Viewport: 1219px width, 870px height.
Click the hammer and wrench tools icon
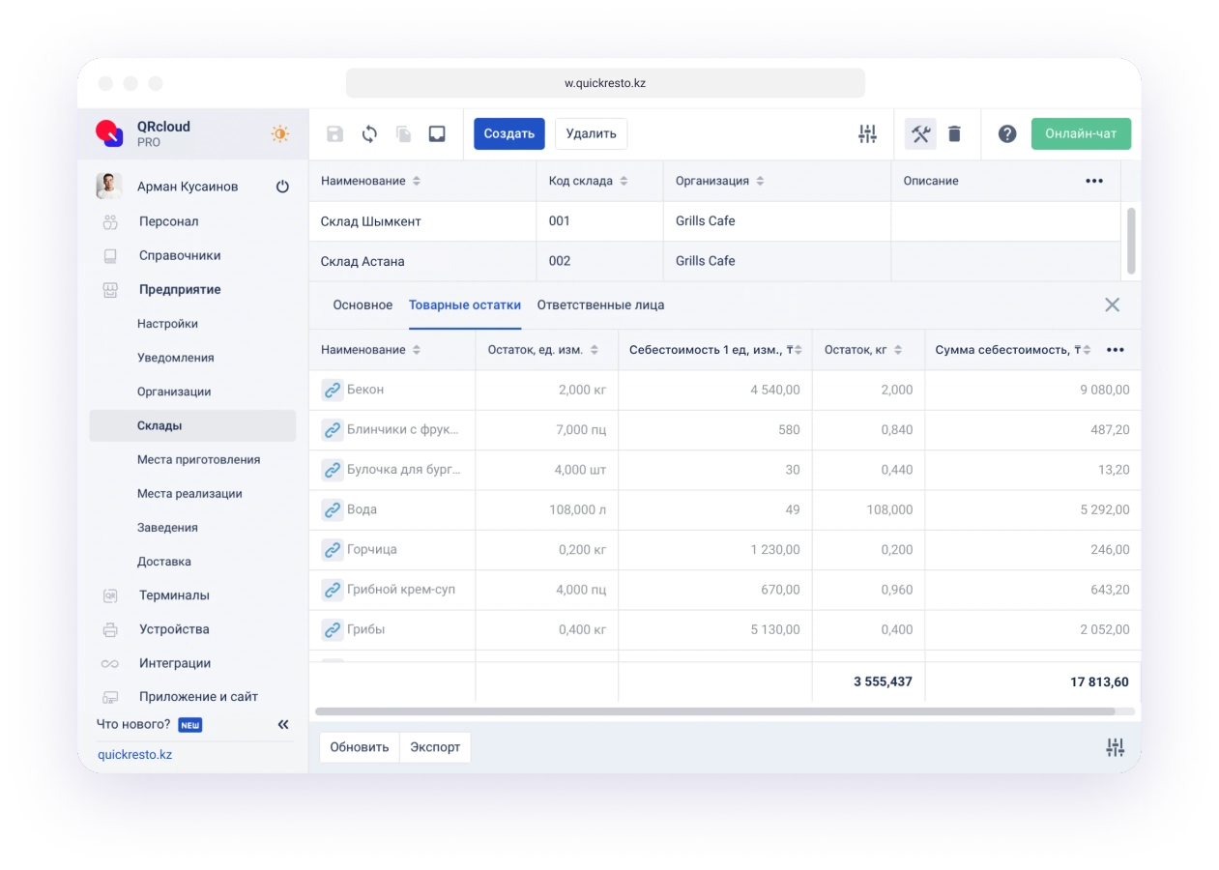pyautogui.click(x=920, y=134)
